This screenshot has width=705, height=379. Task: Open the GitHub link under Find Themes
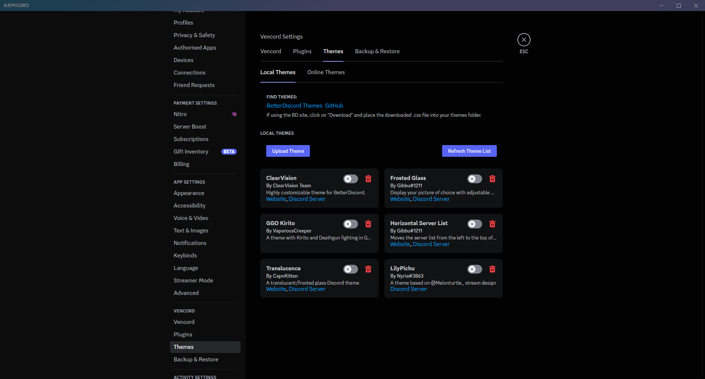tap(334, 106)
